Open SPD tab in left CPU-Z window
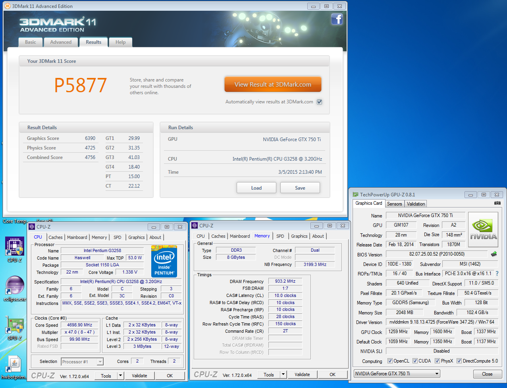The height and width of the screenshot is (388, 507). click(x=118, y=237)
